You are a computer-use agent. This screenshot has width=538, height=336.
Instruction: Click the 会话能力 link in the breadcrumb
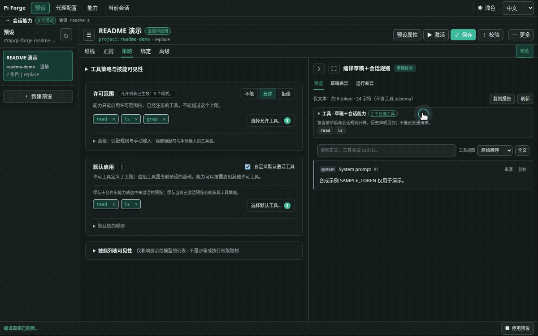22,21
